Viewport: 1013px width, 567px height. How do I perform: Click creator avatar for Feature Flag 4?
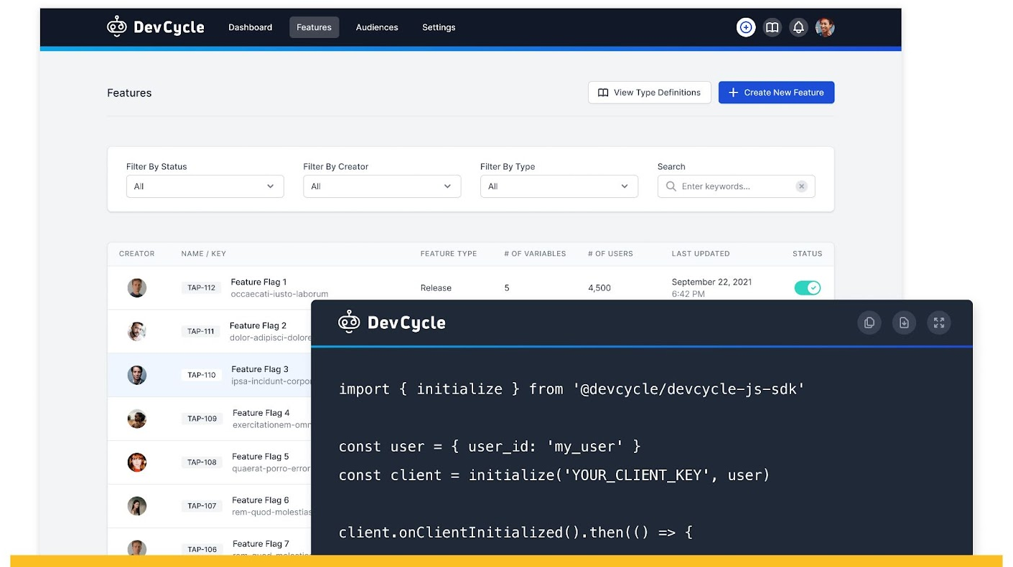pos(137,419)
